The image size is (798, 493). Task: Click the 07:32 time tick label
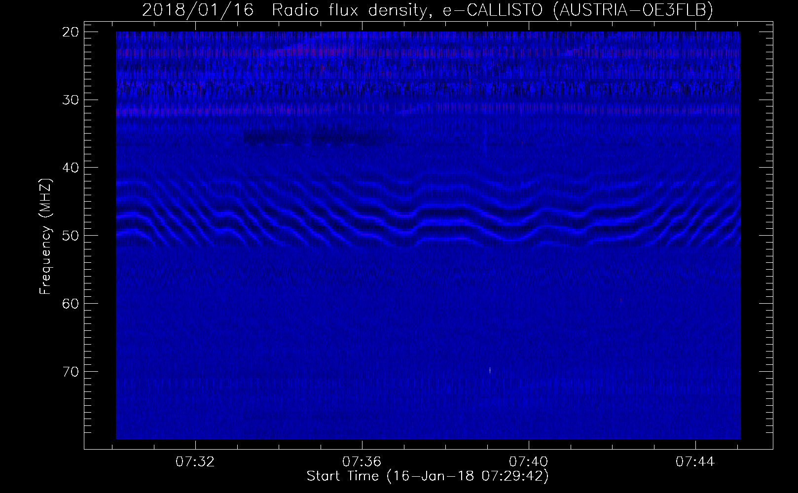tap(196, 462)
